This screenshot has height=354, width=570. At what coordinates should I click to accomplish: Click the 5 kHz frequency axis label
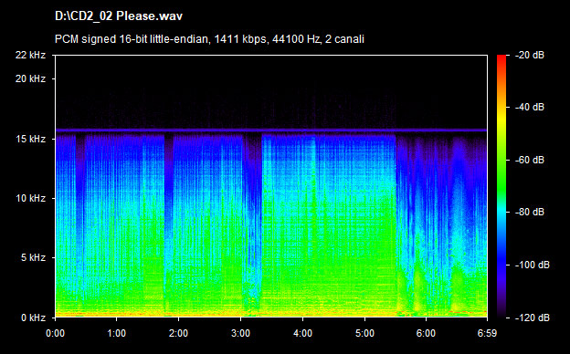coord(33,258)
